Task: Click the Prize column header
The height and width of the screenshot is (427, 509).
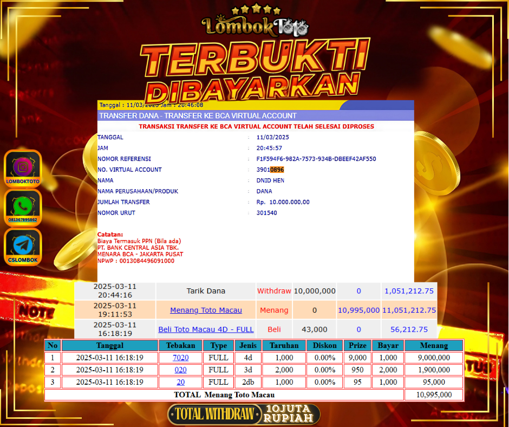Action: [357, 346]
